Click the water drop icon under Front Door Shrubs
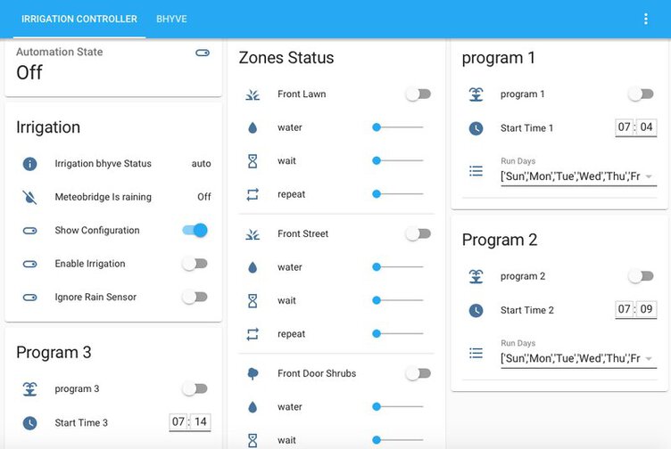Screen dimensions: 671x449 pyautogui.click(x=253, y=407)
